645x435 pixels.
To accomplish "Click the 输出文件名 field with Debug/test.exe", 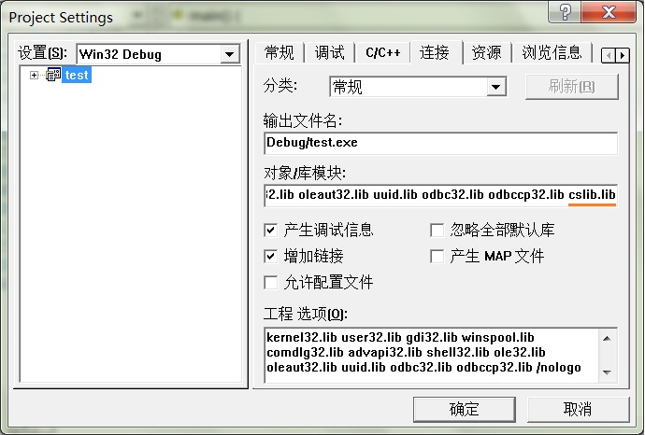I will [440, 143].
